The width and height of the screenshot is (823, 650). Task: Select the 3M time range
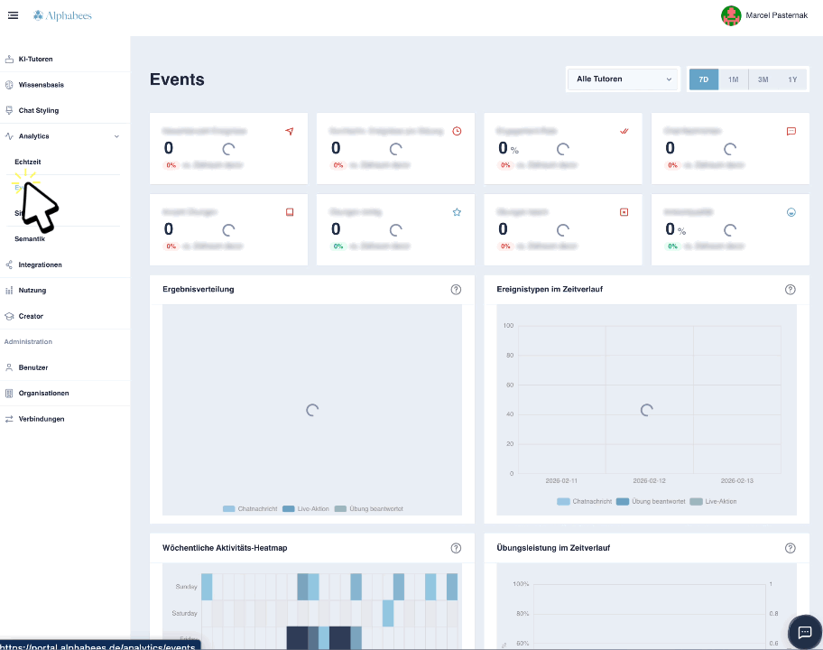click(x=763, y=79)
